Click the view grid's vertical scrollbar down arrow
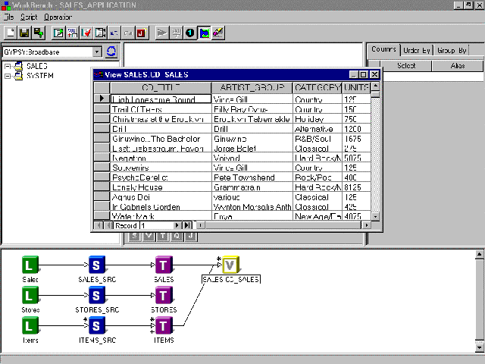This screenshot has height=364, width=485. (x=375, y=216)
